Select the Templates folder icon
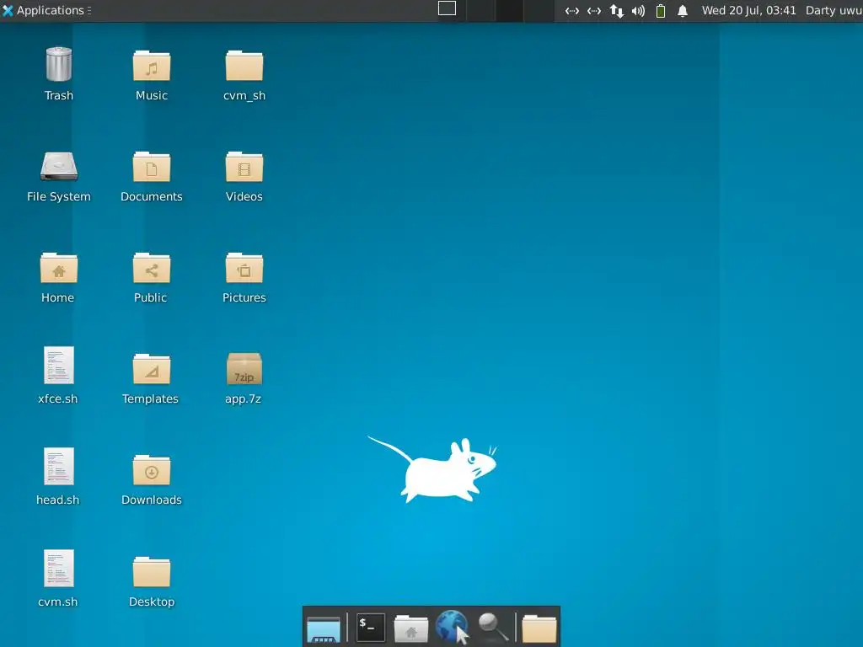This screenshot has height=647, width=863. [x=152, y=369]
